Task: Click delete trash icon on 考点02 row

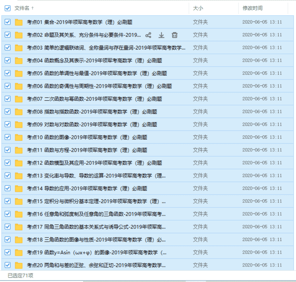Action: [x=175, y=35]
